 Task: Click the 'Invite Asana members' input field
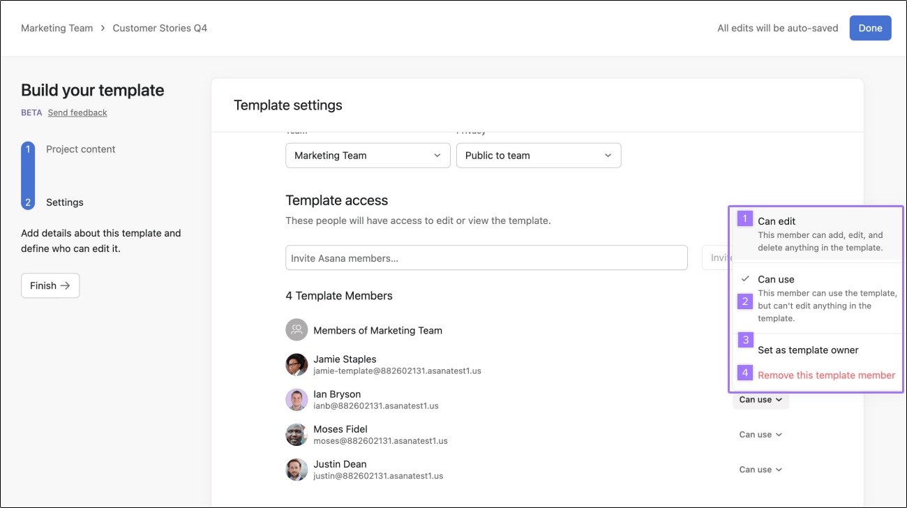[486, 258]
